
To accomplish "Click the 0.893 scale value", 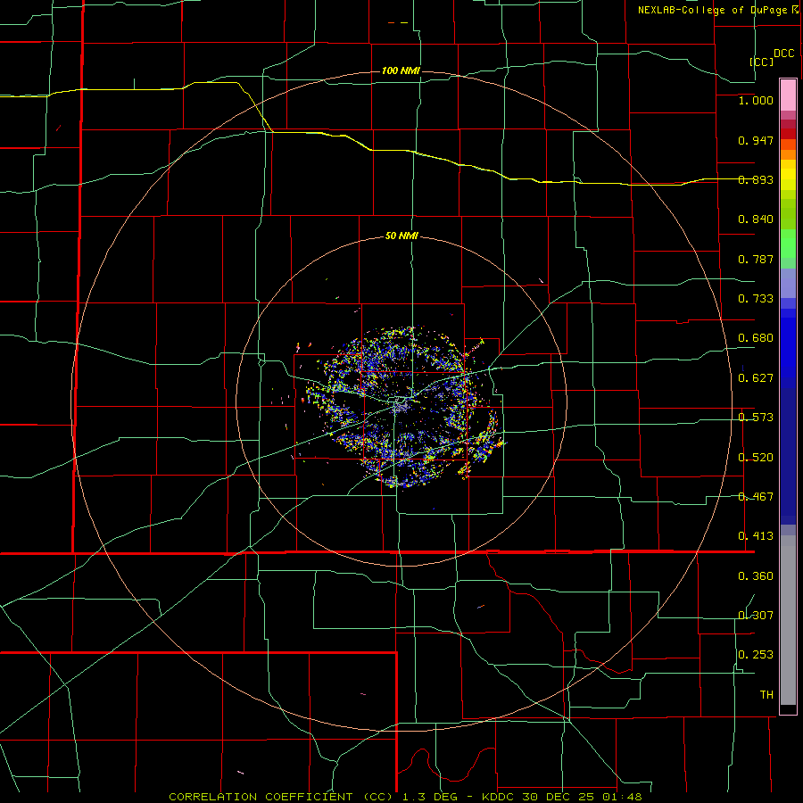I will [756, 179].
